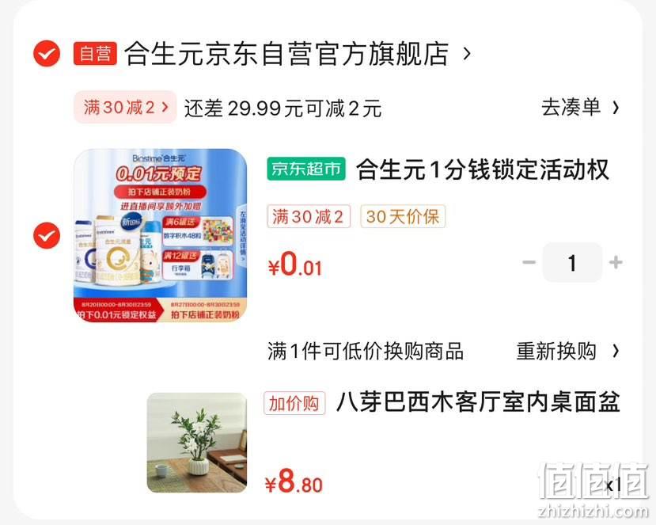Edit the quantity field showing 1
This screenshot has height=525, width=656.
[x=572, y=263]
